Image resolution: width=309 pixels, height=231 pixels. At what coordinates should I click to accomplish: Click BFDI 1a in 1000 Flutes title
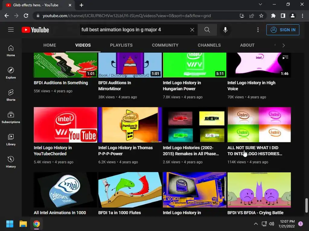tap(119, 213)
